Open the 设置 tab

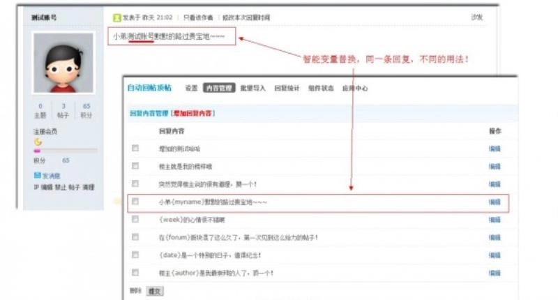tap(191, 88)
